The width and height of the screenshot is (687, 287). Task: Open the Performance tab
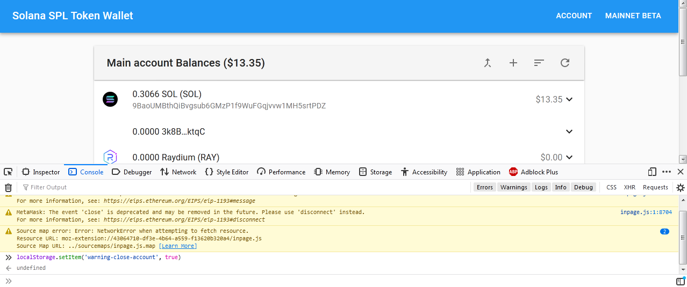click(281, 172)
